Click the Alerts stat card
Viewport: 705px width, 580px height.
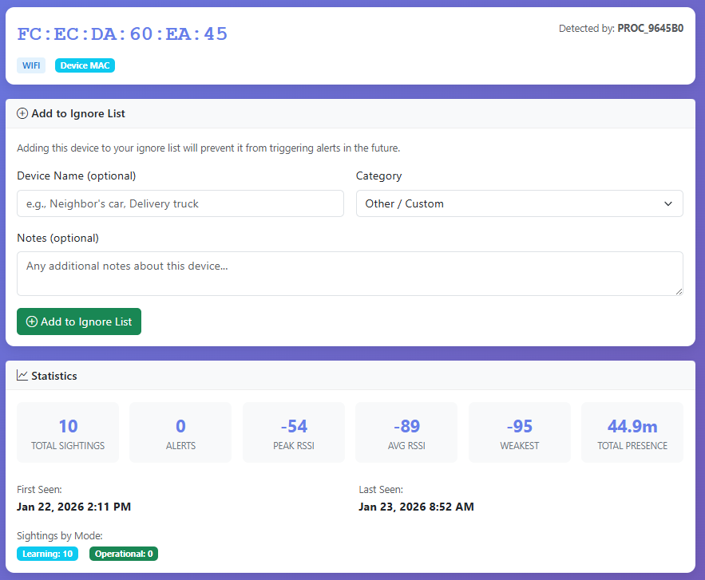pyautogui.click(x=180, y=432)
